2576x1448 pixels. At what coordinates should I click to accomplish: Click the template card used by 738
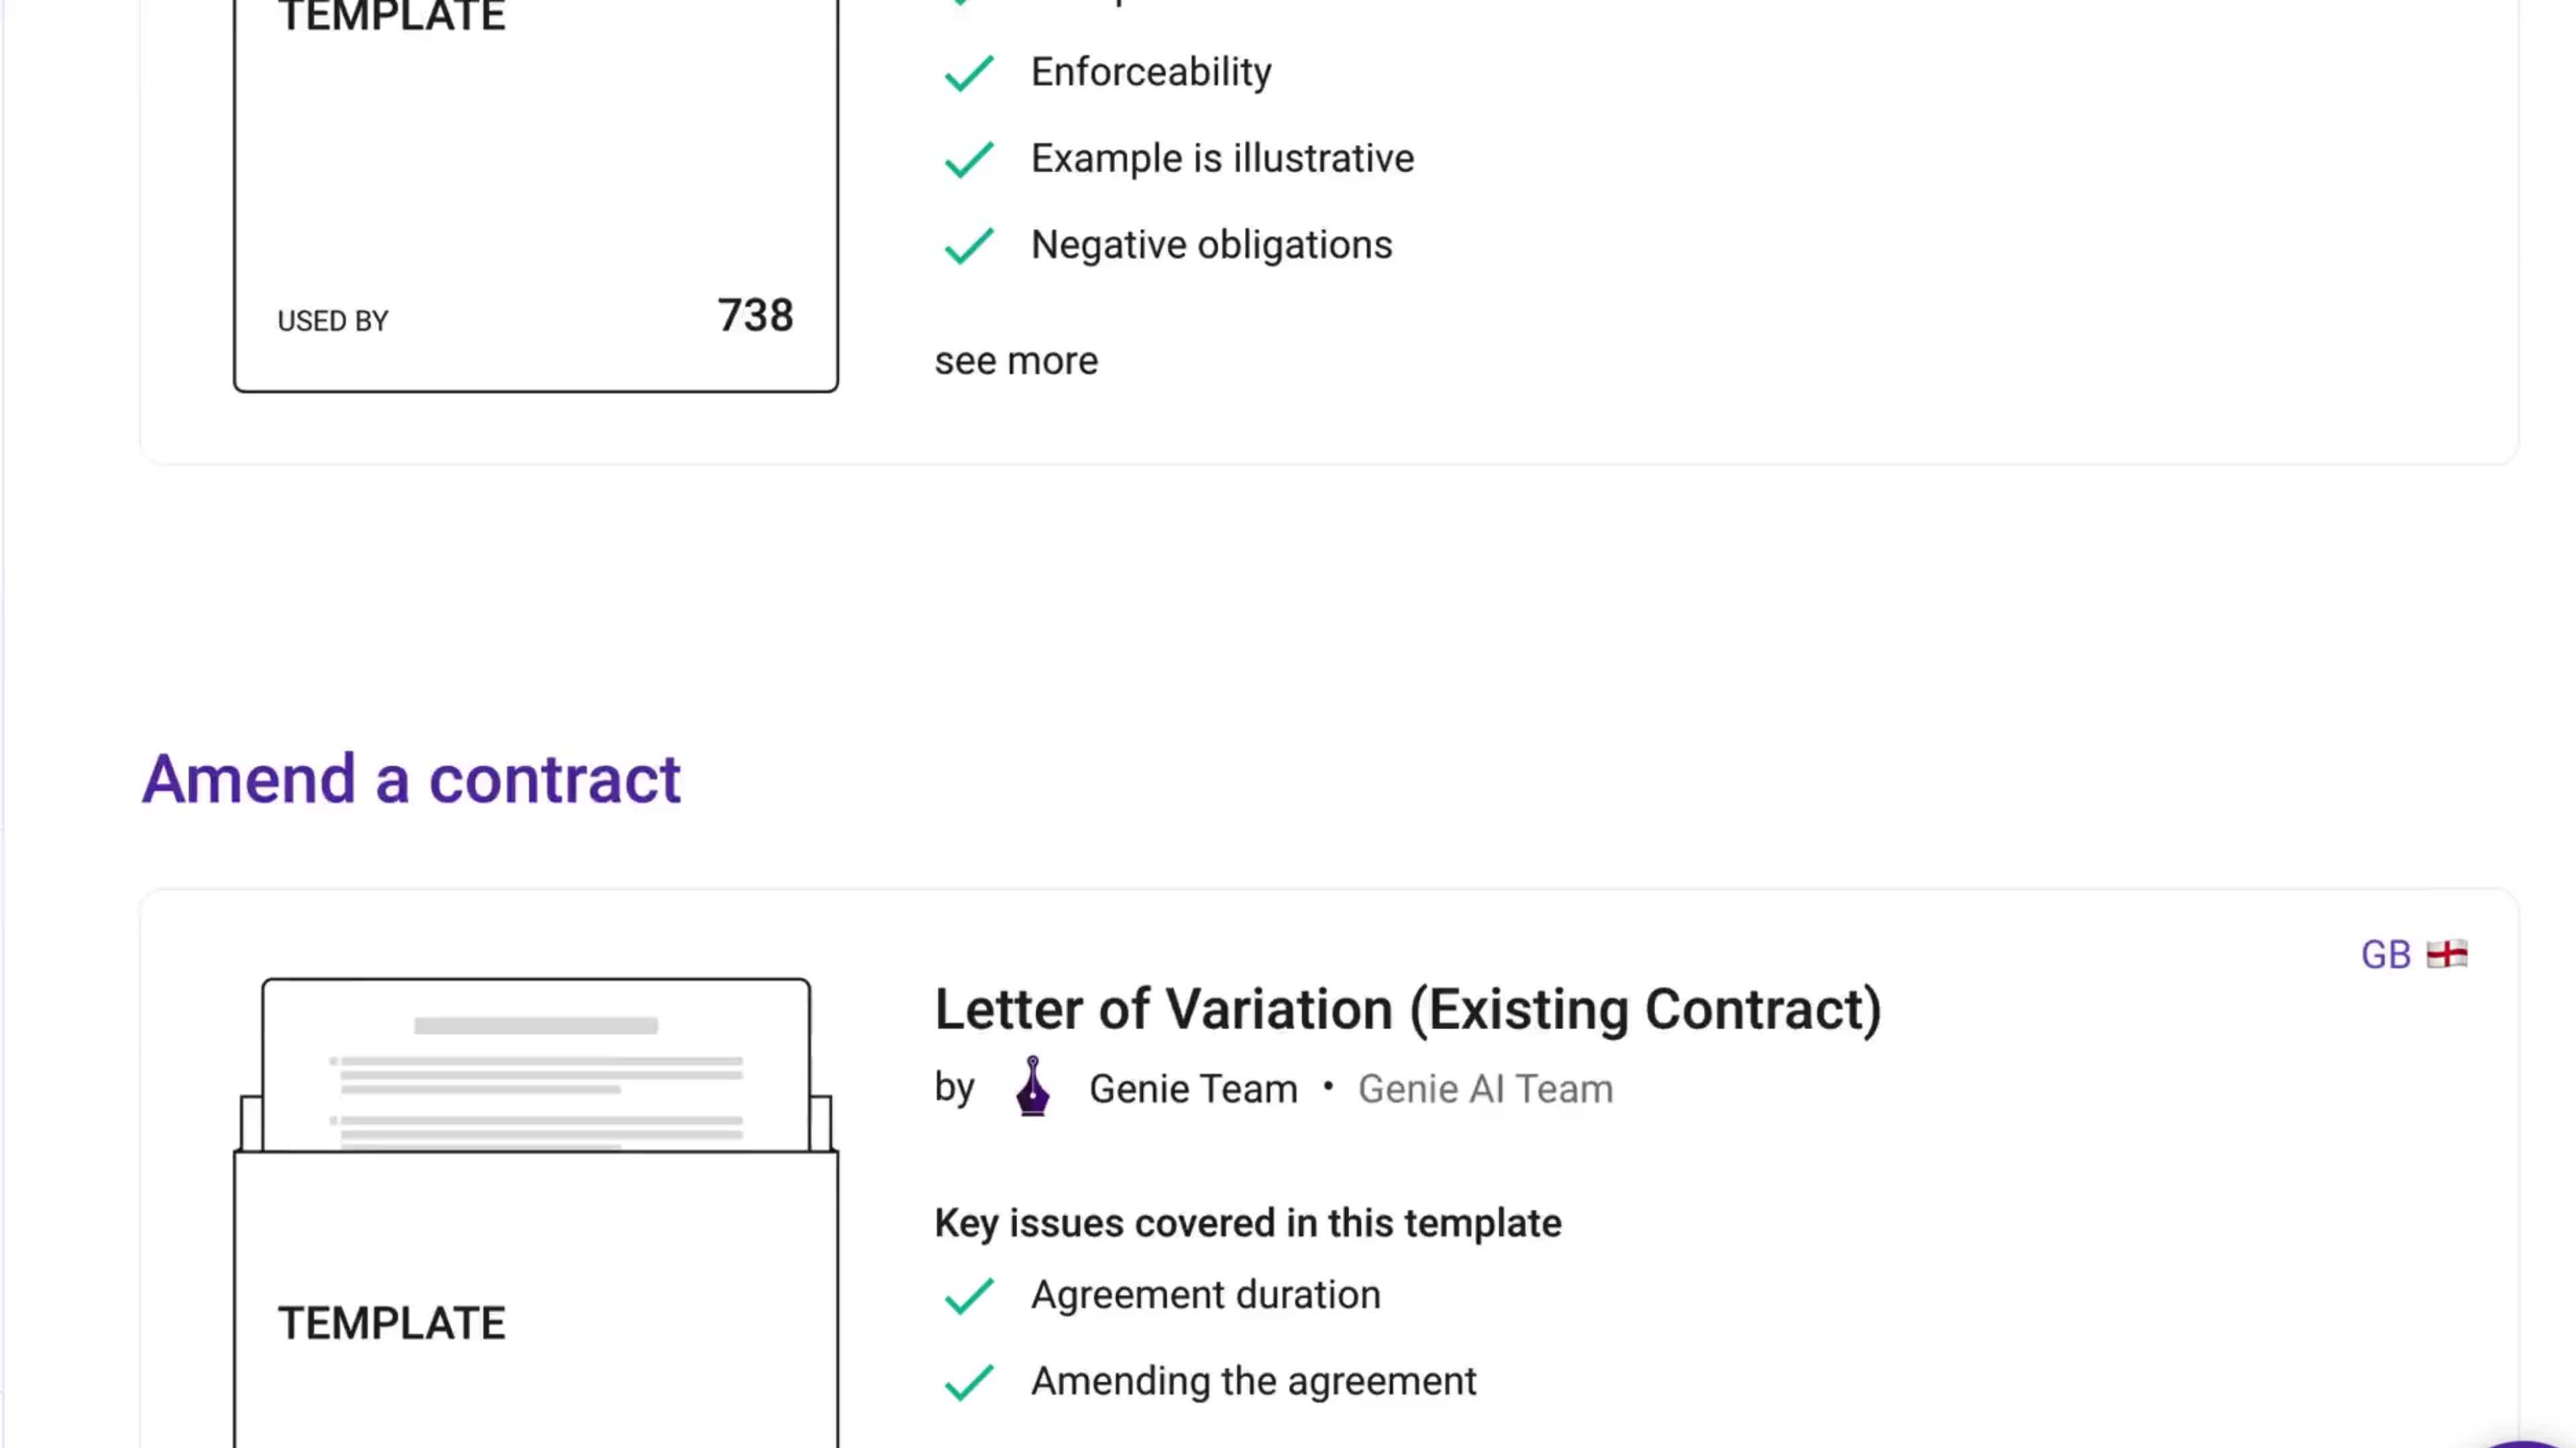[x=536, y=195]
